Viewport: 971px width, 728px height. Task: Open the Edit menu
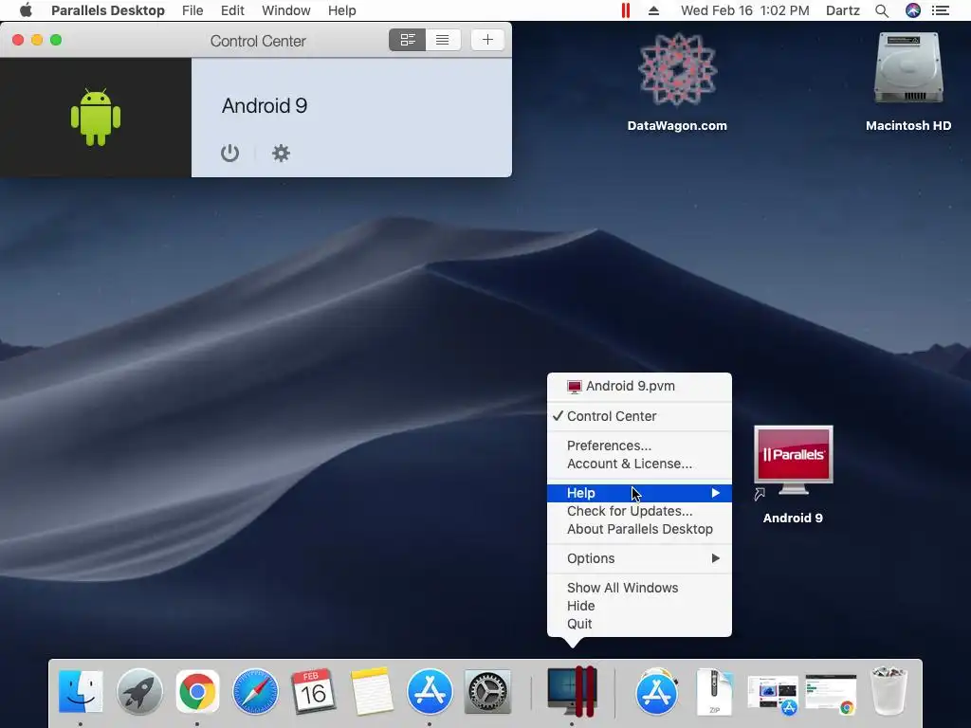232,10
